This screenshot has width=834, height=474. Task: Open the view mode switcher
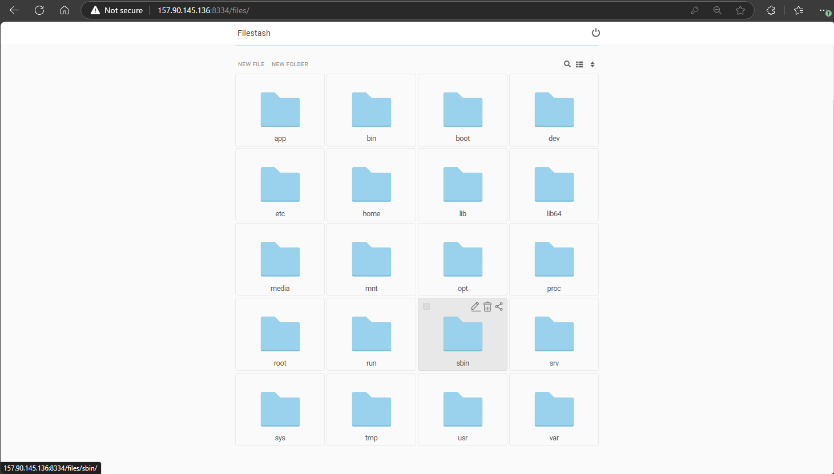(579, 64)
